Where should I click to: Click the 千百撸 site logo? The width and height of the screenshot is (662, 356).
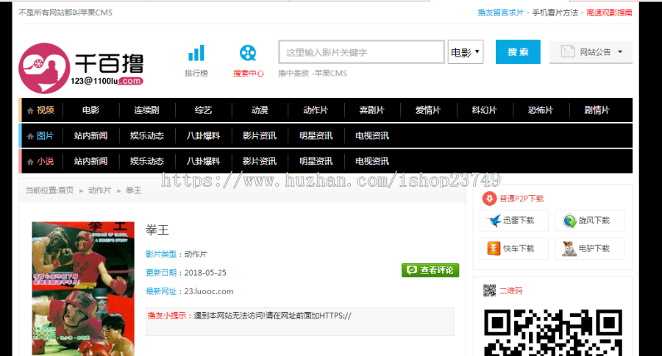click(82, 68)
